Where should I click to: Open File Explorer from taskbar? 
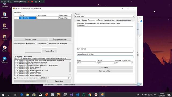click(x=28, y=95)
